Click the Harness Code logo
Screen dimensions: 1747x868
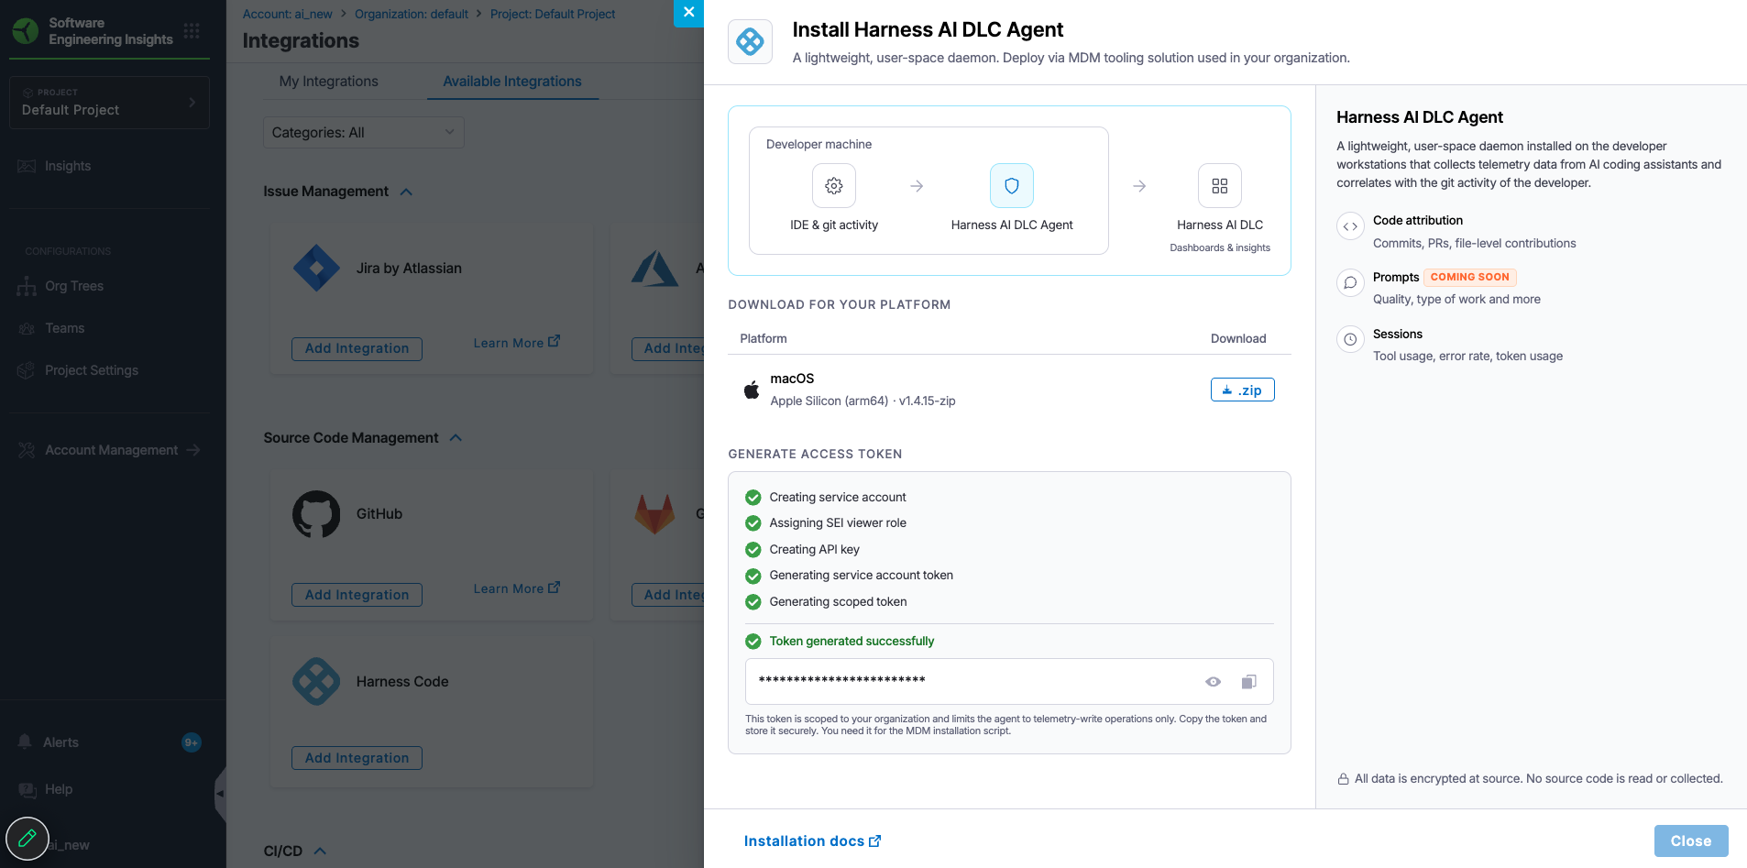click(316, 681)
